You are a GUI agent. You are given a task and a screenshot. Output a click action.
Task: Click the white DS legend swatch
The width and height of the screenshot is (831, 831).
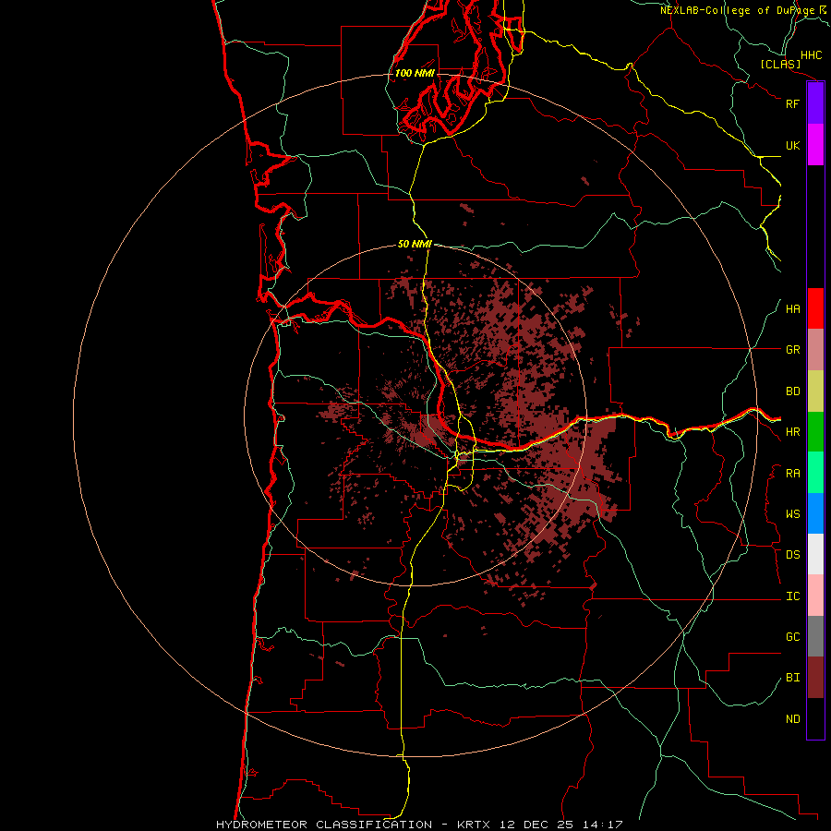pyautogui.click(x=815, y=554)
